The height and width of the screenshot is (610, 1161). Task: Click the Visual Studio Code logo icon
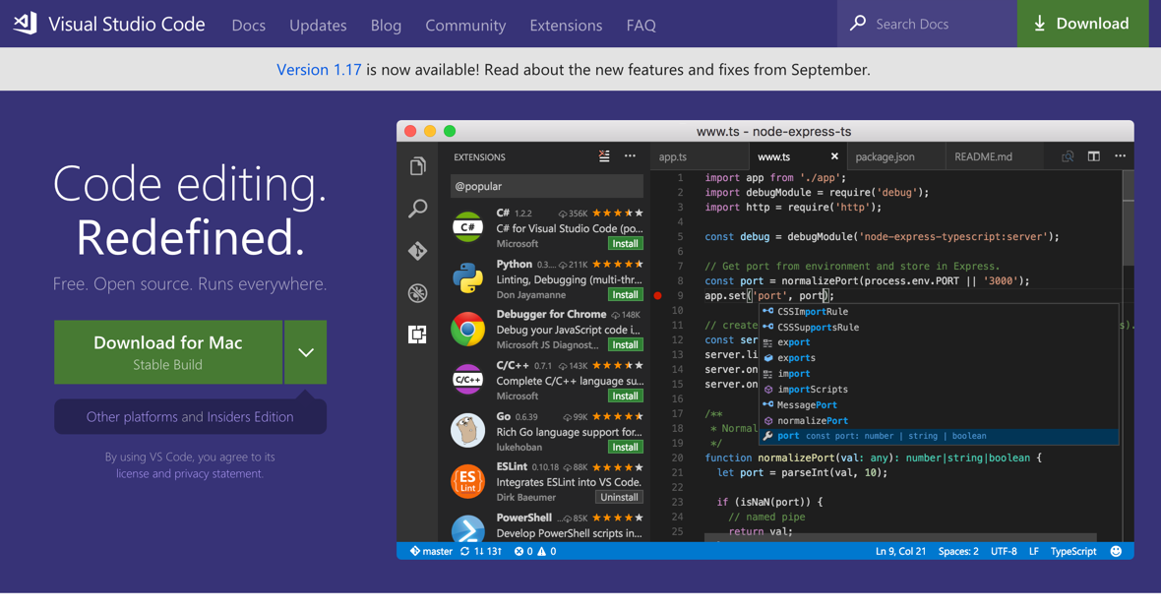[x=26, y=23]
